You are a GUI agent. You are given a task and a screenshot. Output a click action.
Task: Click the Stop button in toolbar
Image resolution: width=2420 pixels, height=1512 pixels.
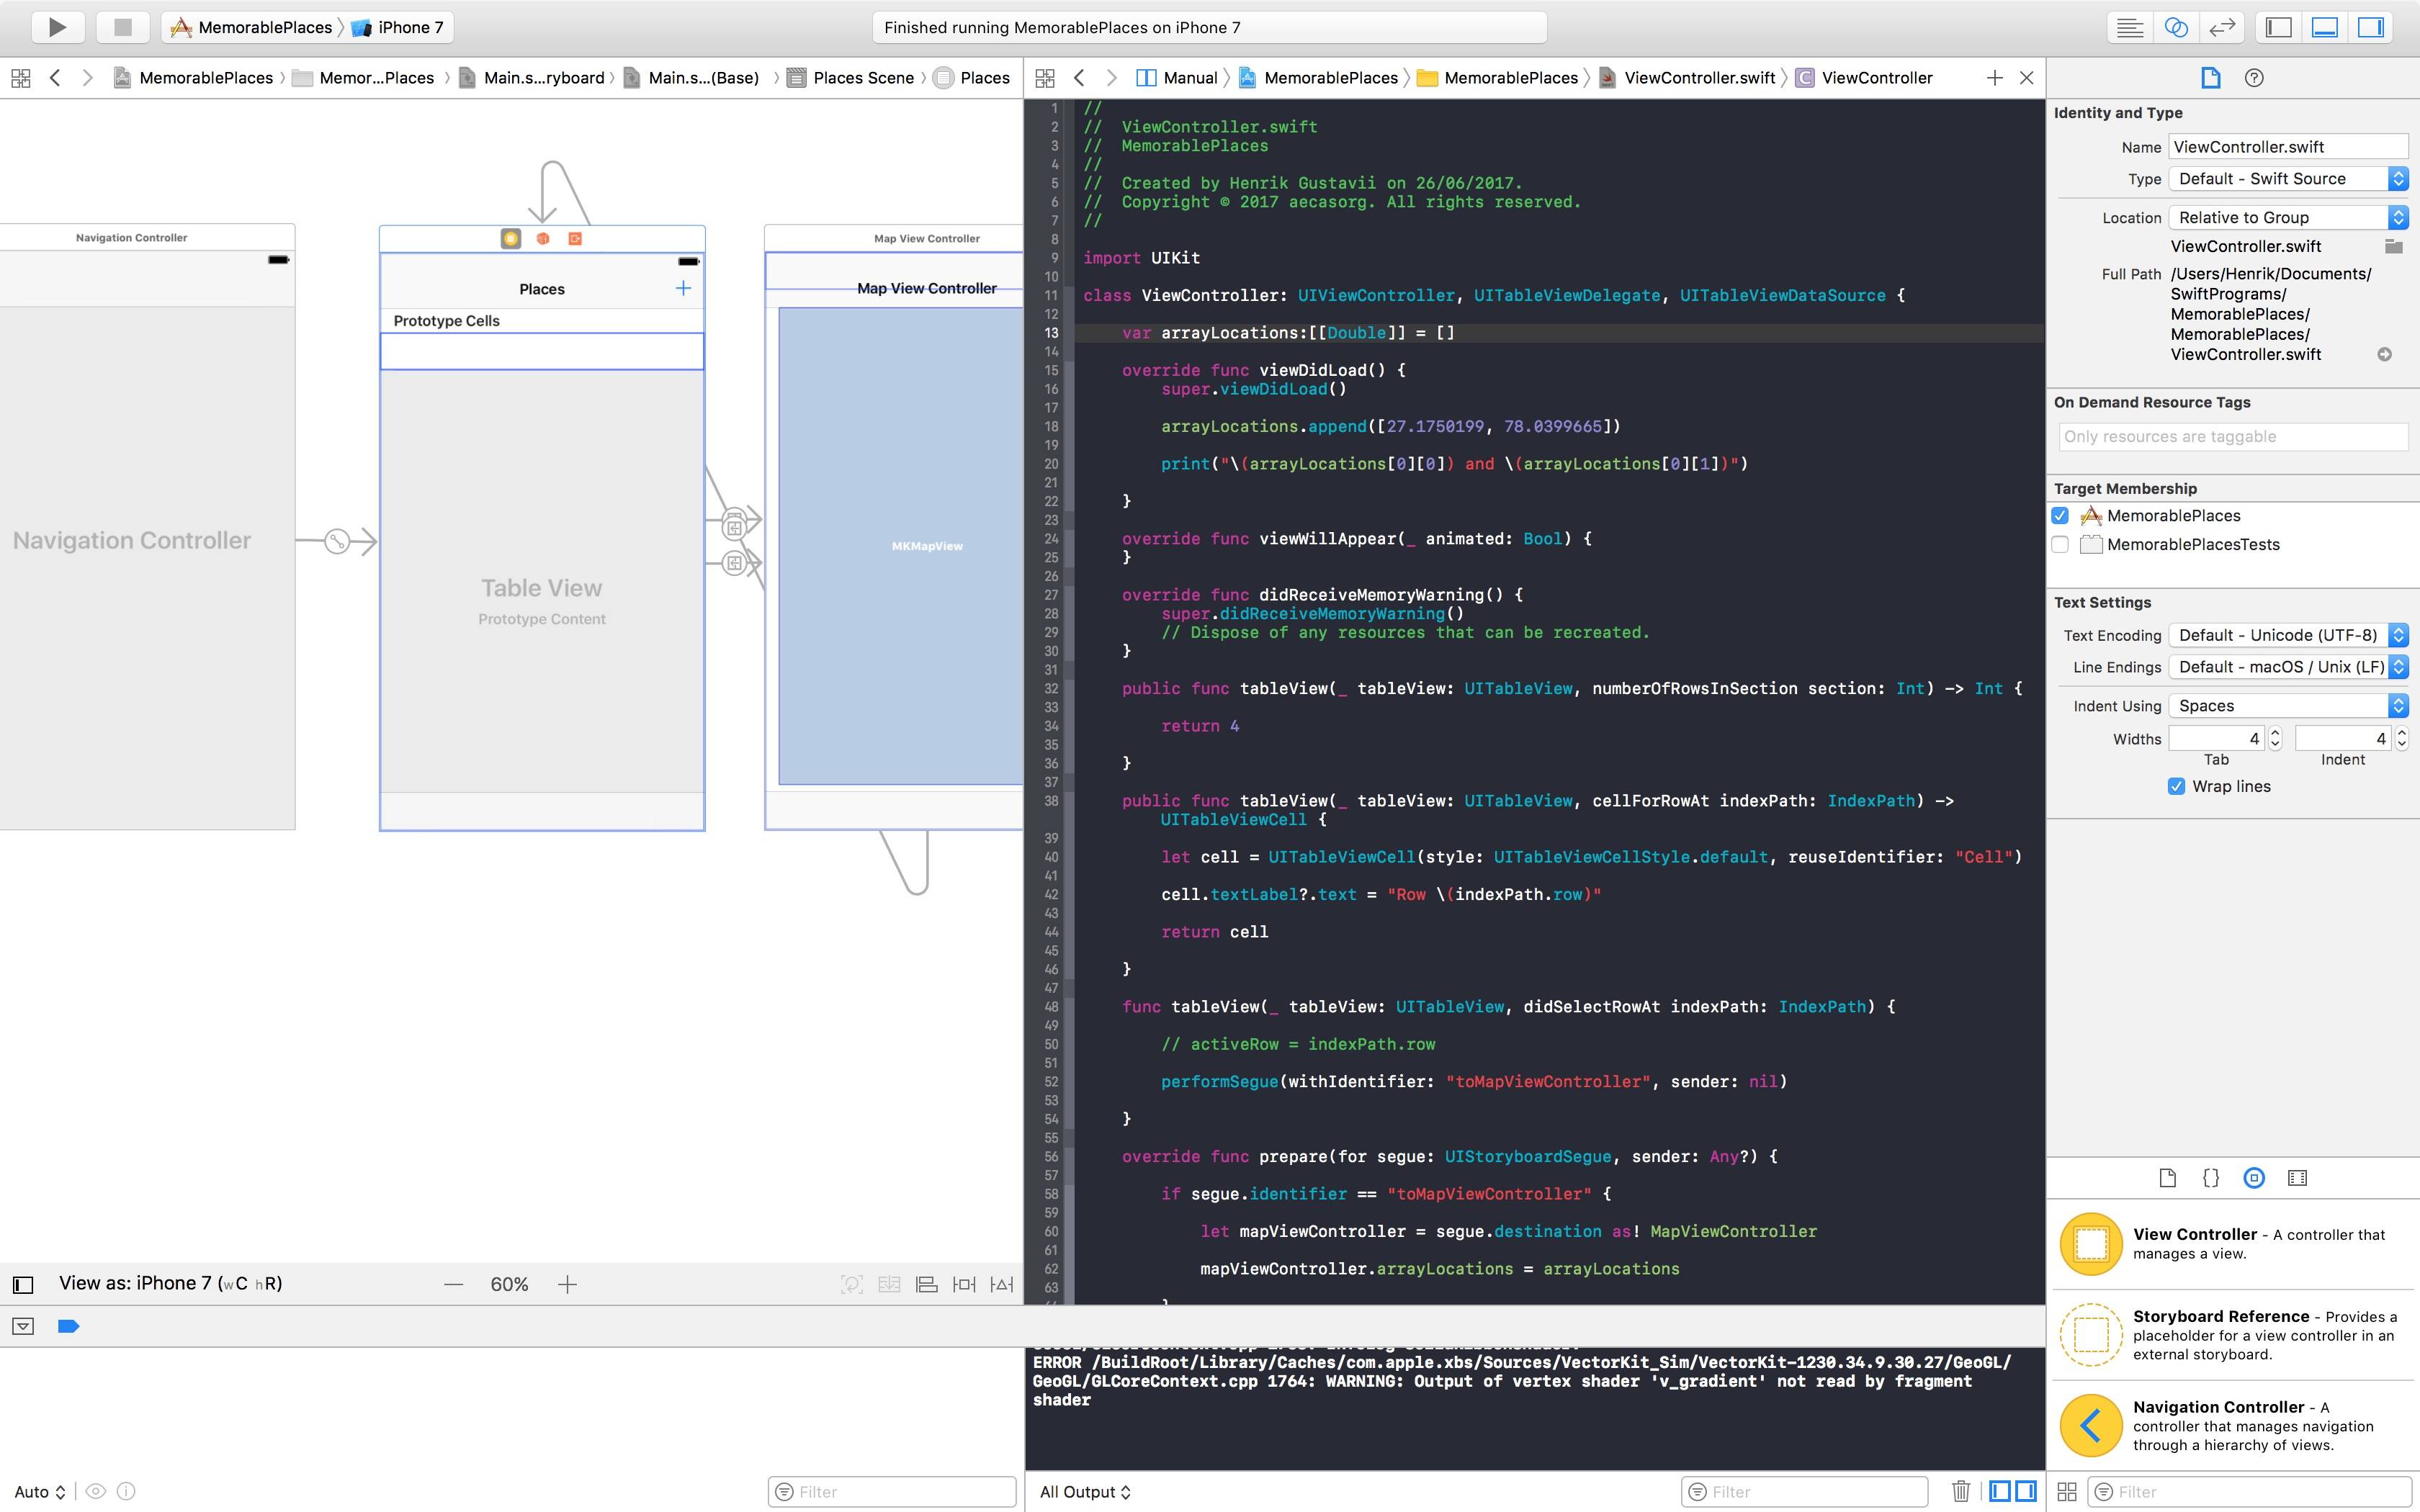click(122, 27)
